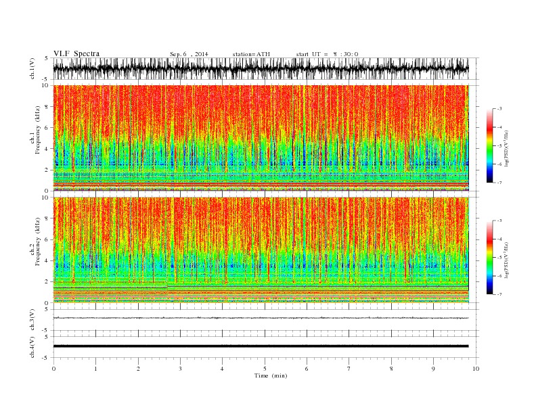Screen dimensions: 536x414
Task: Click inside the ch.2 spectrogram panel
Action: (261, 250)
